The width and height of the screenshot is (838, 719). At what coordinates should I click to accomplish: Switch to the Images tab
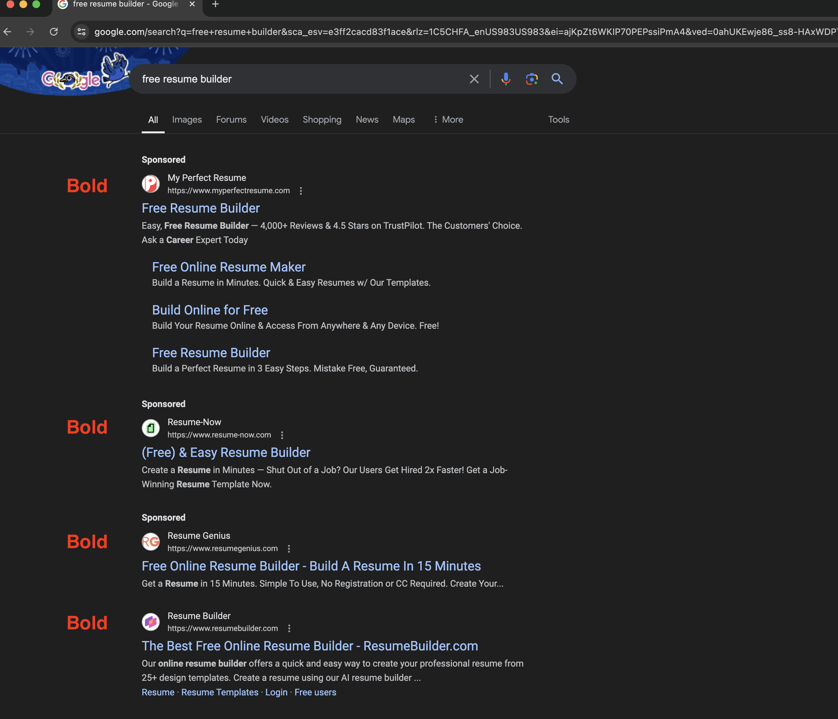186,119
